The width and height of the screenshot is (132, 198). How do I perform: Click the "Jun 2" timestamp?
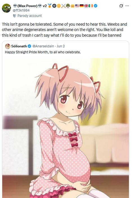61,46
